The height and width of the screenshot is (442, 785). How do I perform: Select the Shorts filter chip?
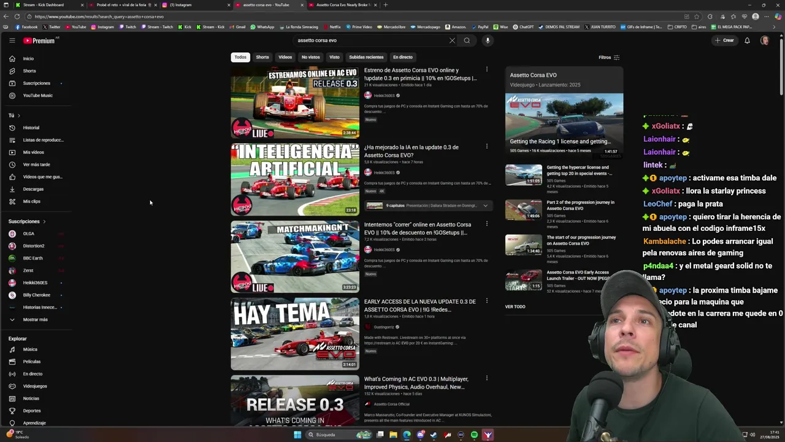click(x=262, y=57)
